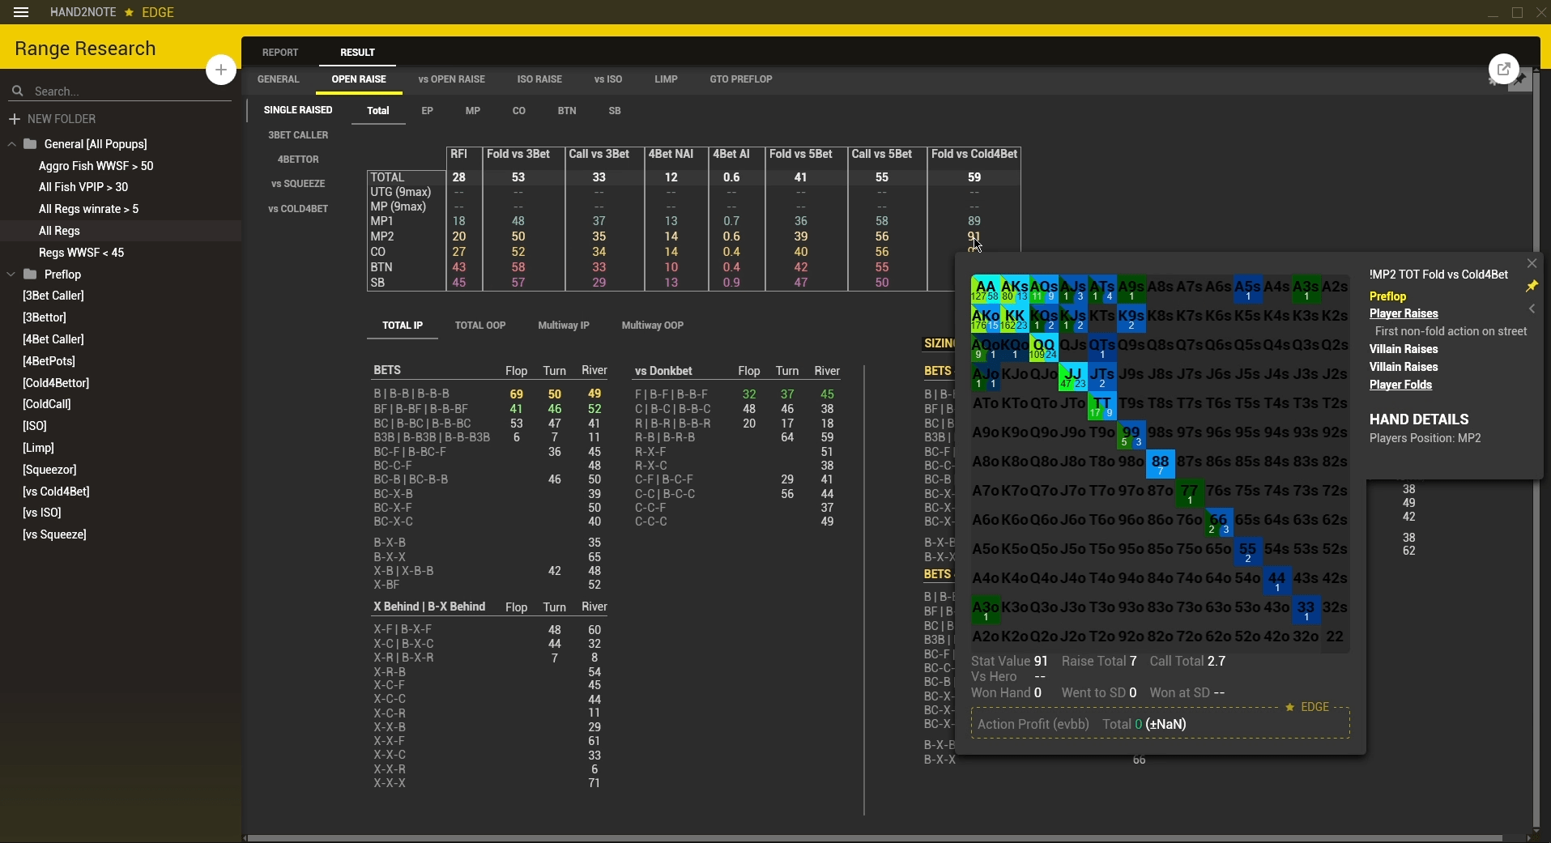Click the back chevron in popup
The image size is (1551, 843).
pyautogui.click(x=1532, y=309)
